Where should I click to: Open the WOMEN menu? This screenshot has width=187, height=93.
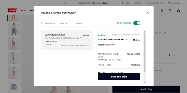[32, 11]
